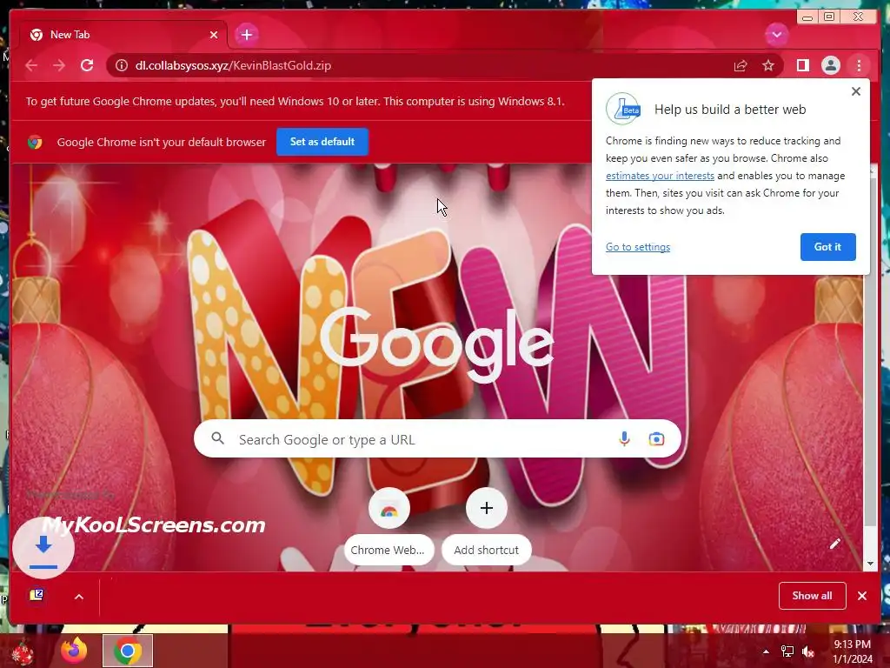Click Set as default button

322,142
